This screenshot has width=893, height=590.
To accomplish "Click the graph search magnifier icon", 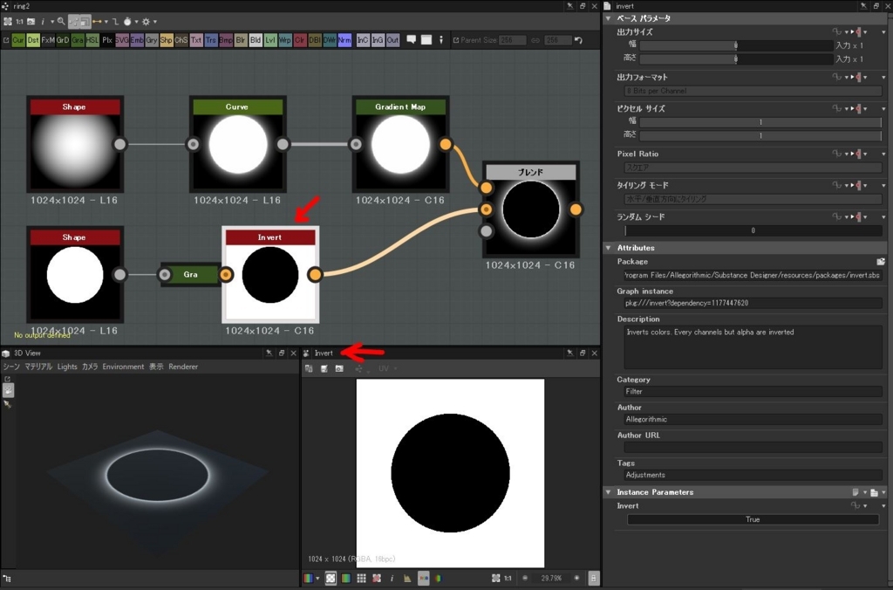I will point(61,22).
